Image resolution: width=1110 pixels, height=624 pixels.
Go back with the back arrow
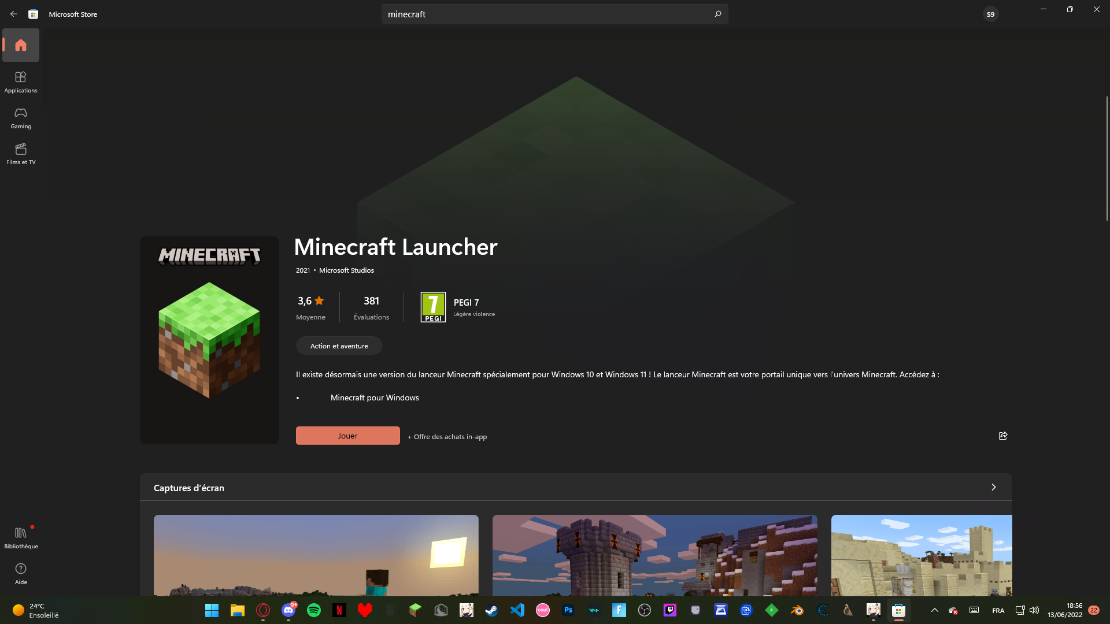coord(14,14)
